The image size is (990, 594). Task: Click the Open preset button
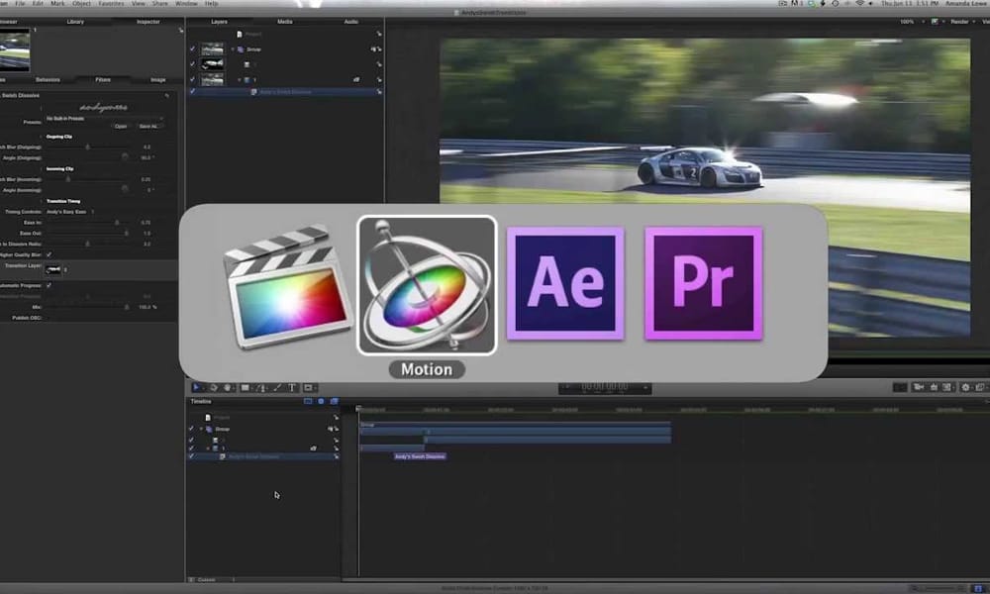point(121,126)
